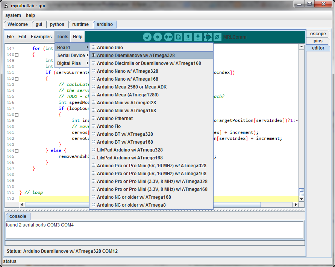The width and height of the screenshot is (335, 267).
Task: Click the Upload (right arrow) toolbar icon
Action: [x=158, y=37]
